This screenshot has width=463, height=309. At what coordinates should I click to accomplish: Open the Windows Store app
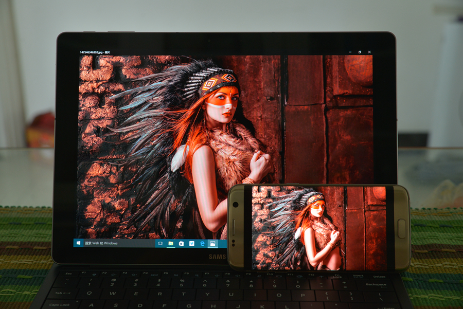[x=181, y=243]
